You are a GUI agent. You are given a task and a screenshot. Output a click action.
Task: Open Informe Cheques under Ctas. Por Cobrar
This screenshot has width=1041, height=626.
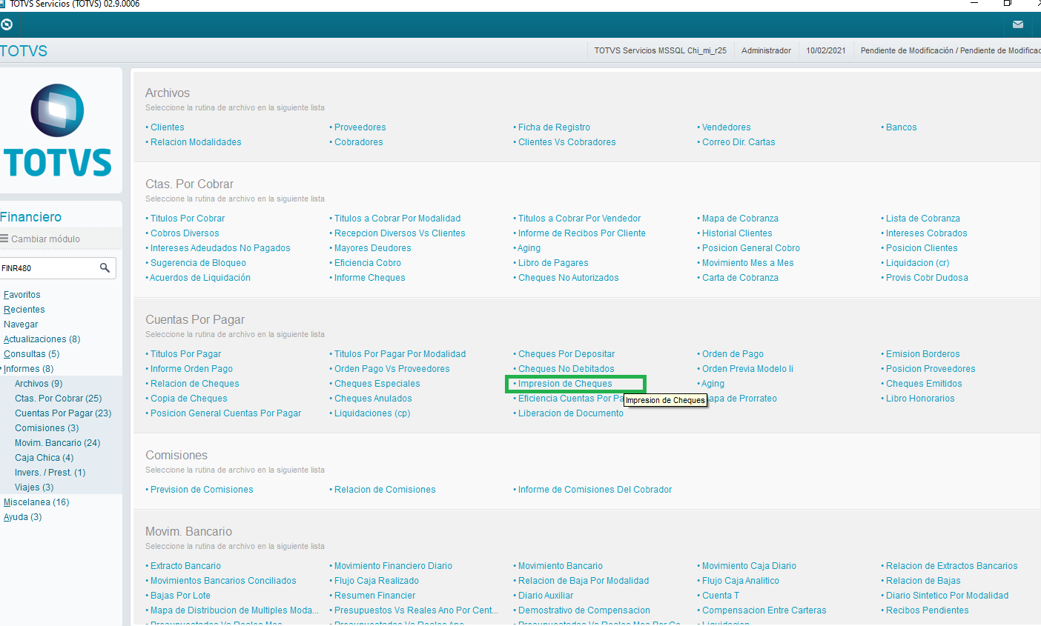(x=370, y=278)
